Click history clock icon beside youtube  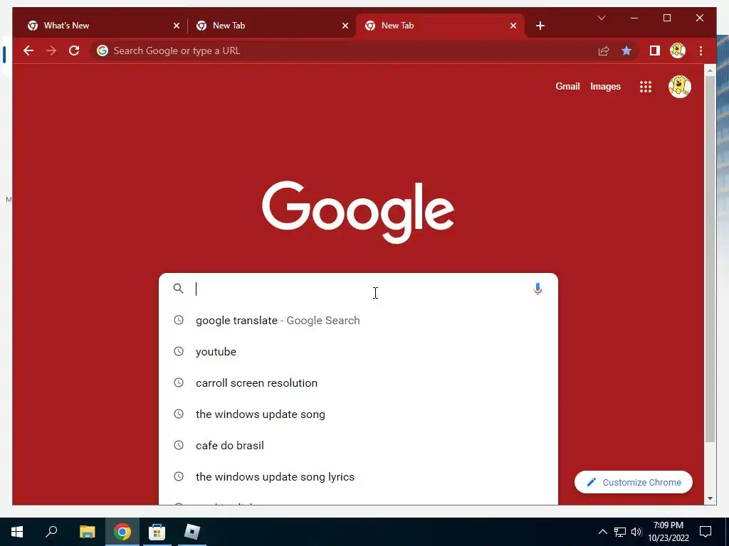coord(179,351)
